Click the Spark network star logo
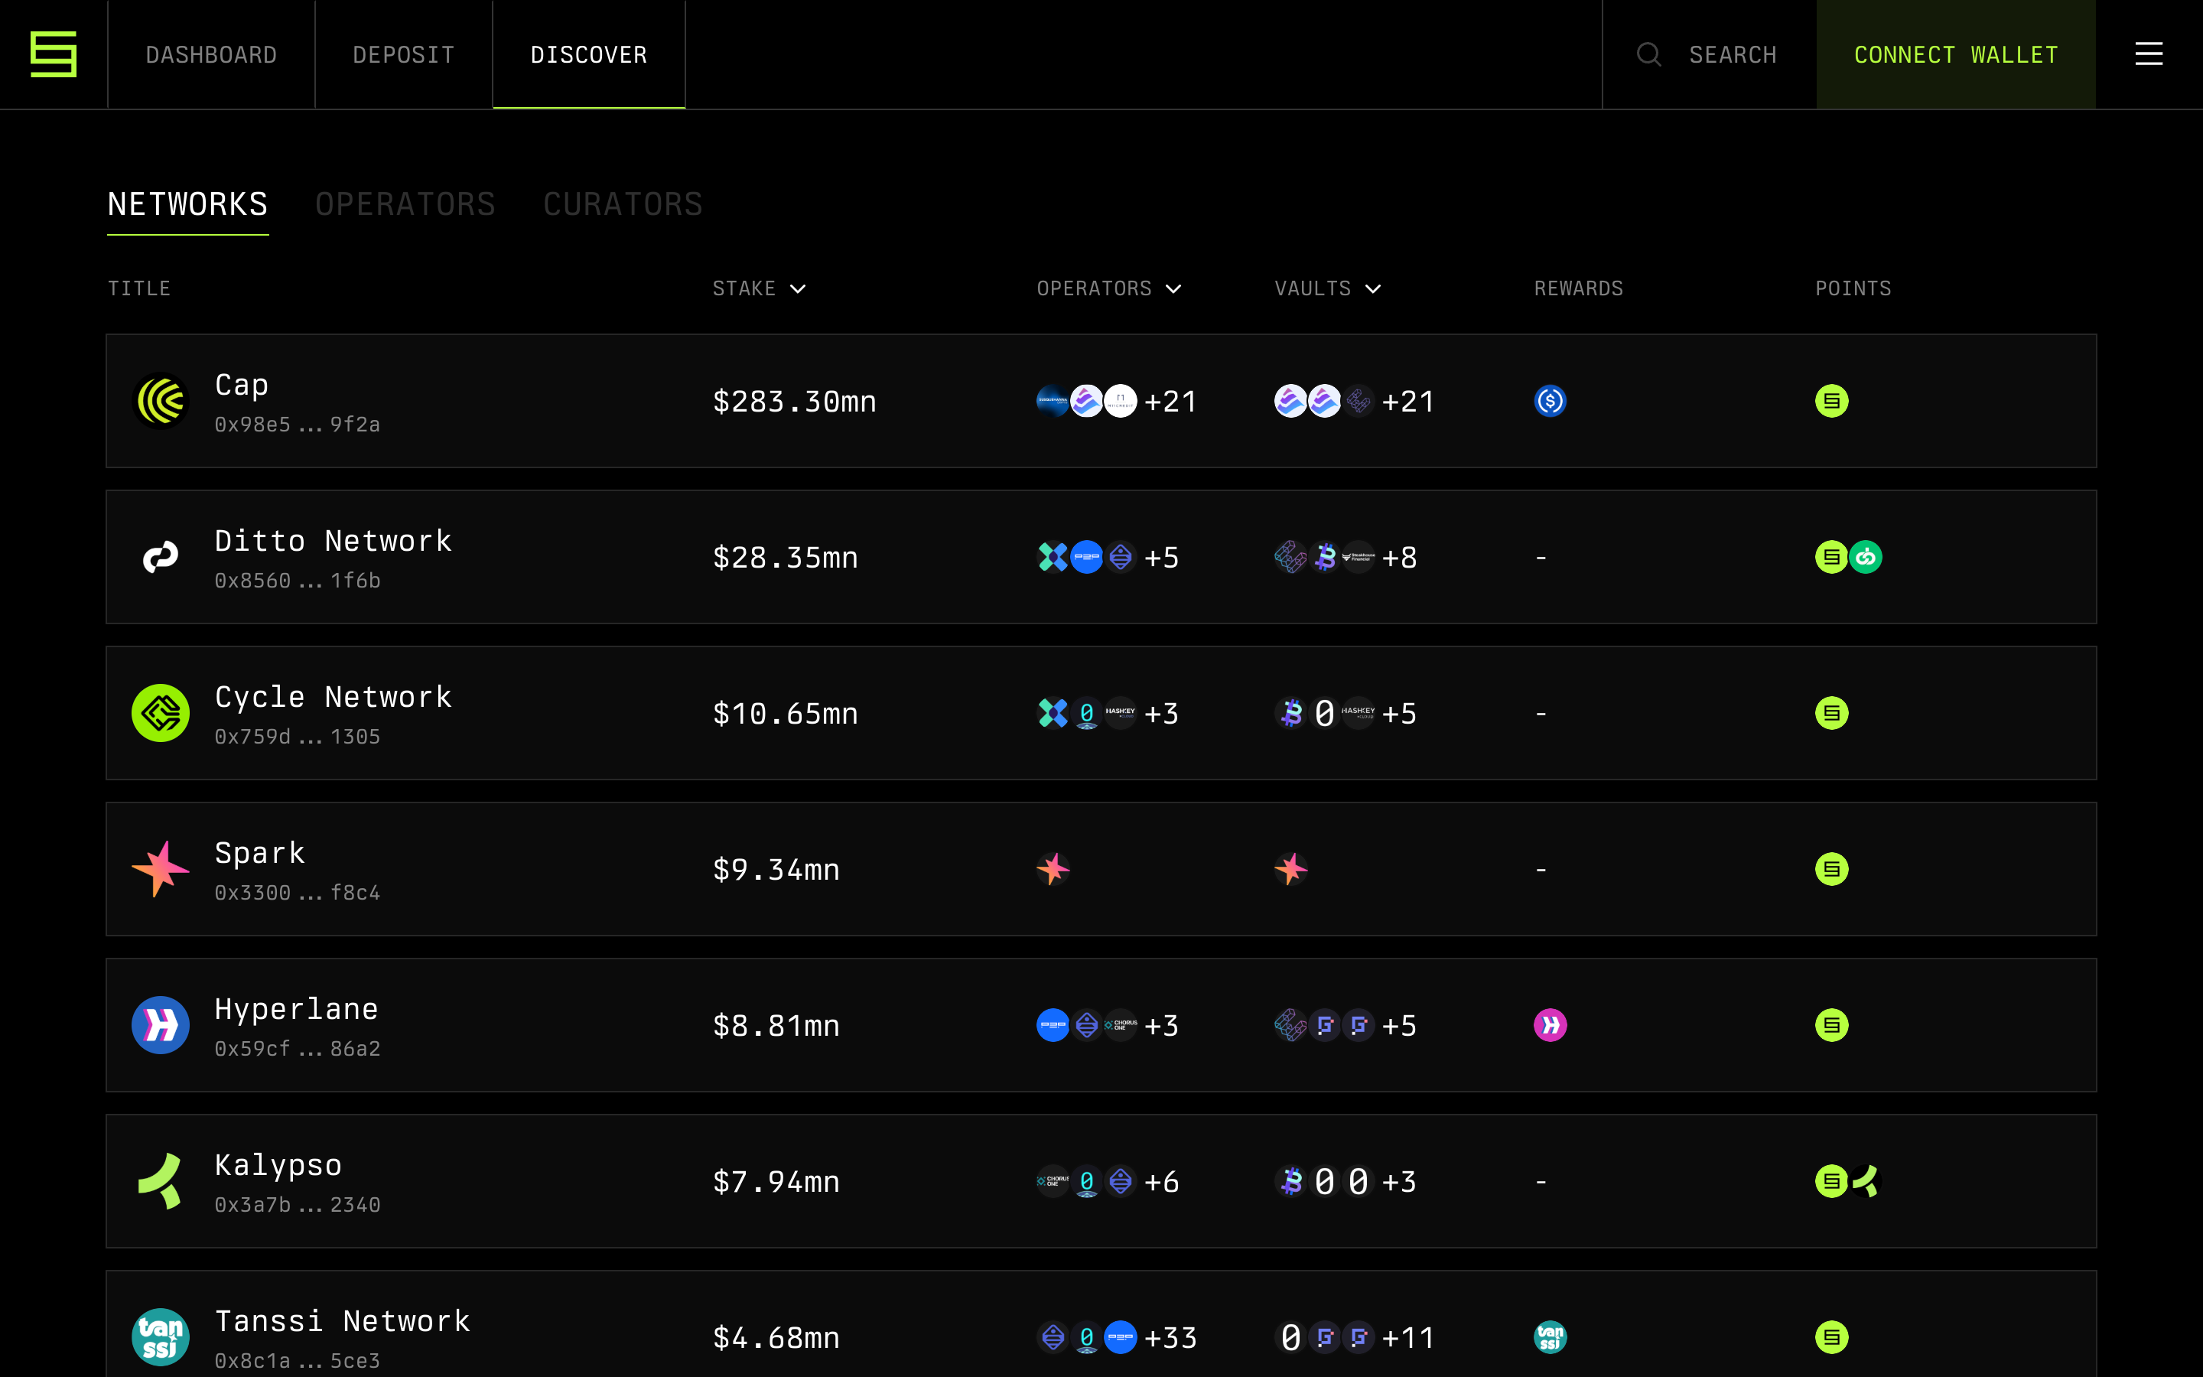 [160, 869]
